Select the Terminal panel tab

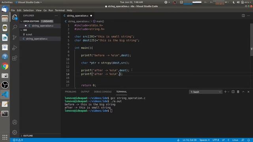click(121, 92)
